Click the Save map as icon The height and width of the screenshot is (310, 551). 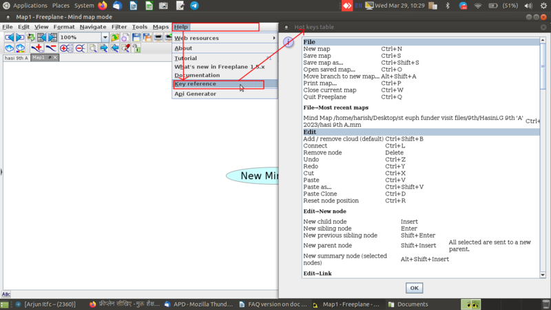[x=147, y=37]
